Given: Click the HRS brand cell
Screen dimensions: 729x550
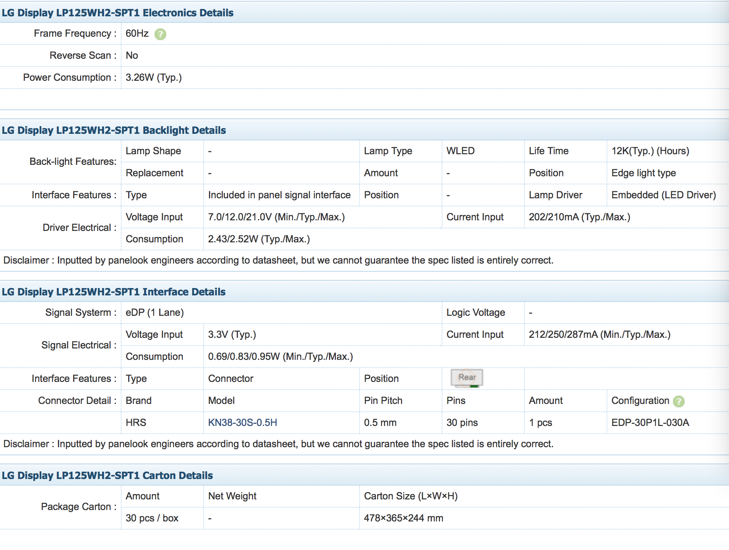Looking at the screenshot, I should (x=136, y=423).
